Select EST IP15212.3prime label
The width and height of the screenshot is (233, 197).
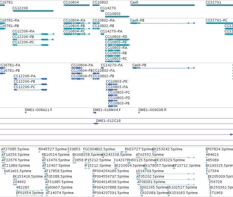pyautogui.click(x=98, y=166)
